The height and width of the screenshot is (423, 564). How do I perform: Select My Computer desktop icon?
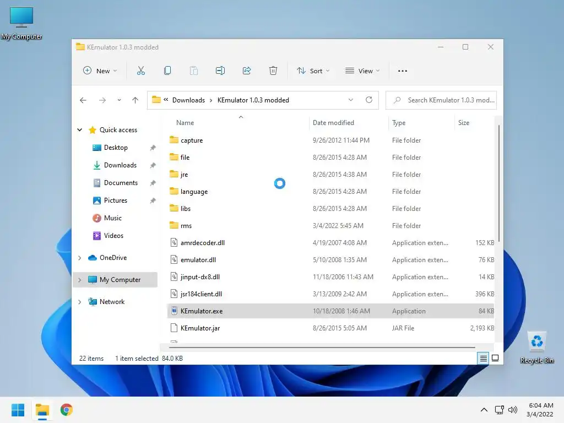click(21, 23)
